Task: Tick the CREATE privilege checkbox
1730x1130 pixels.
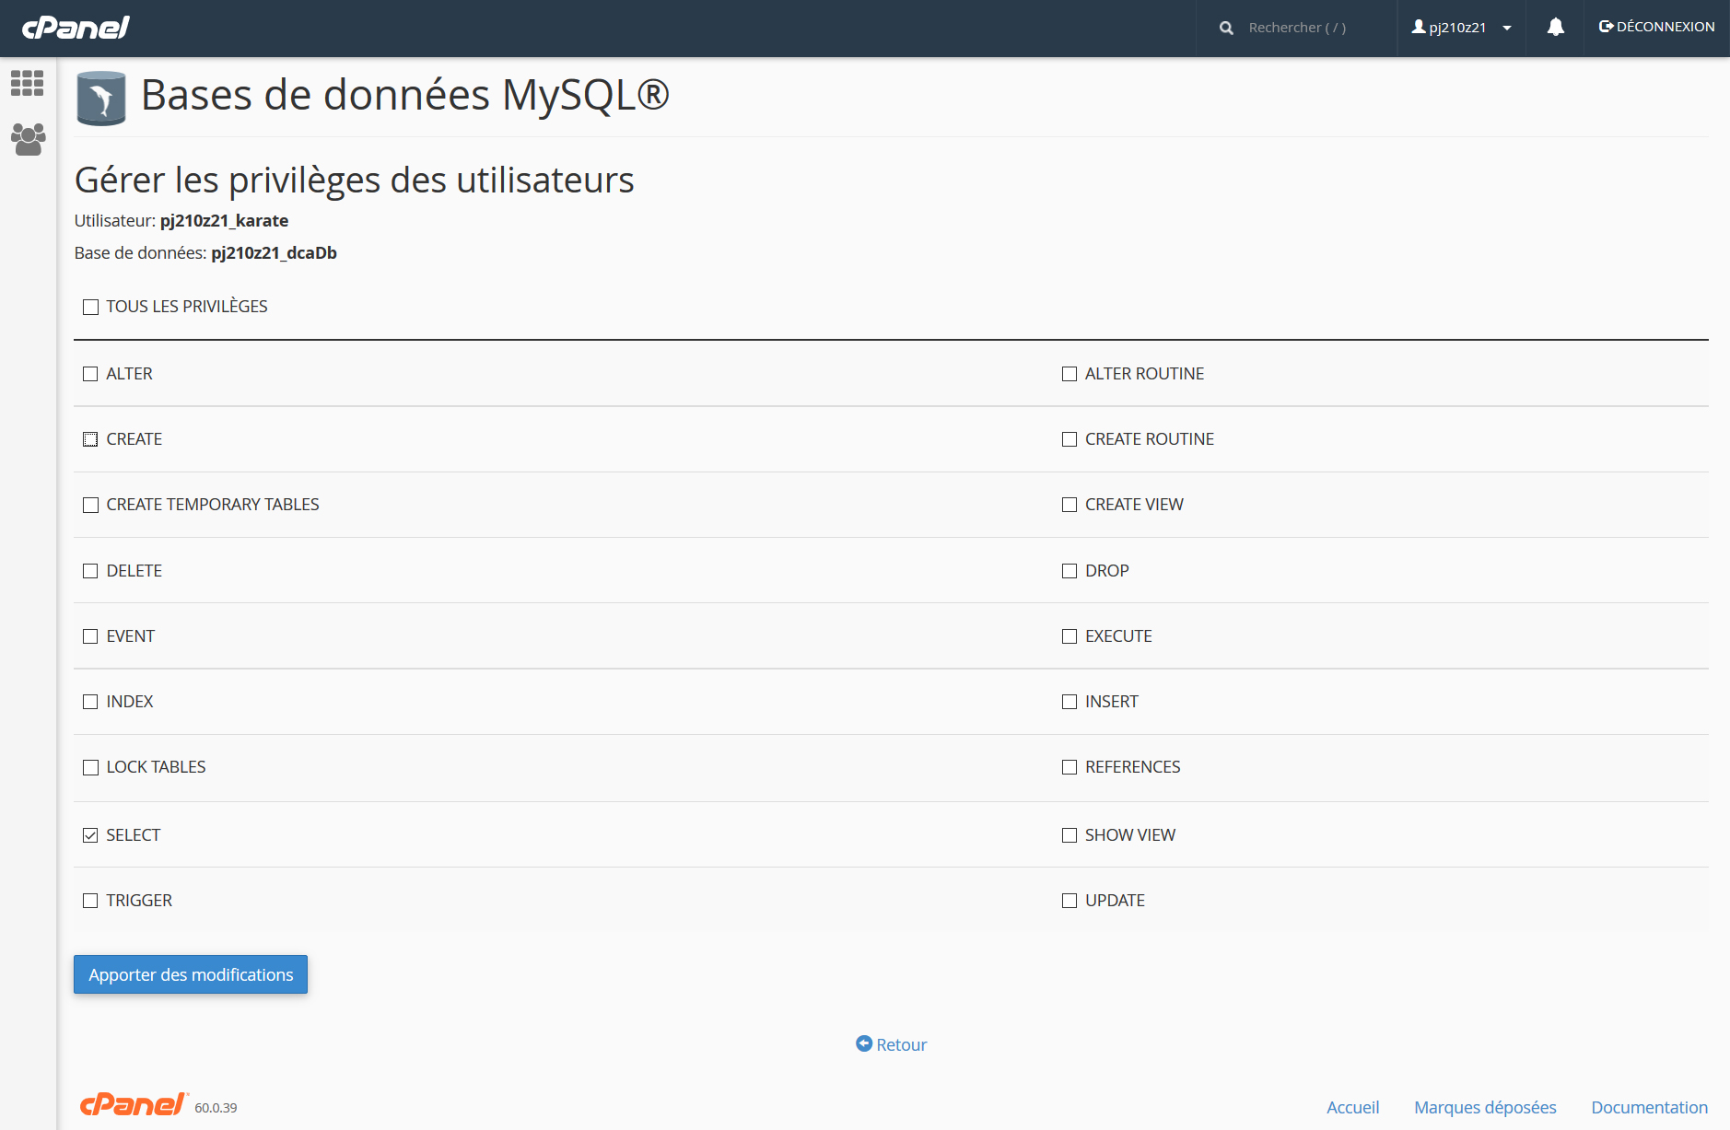Action: 90,439
